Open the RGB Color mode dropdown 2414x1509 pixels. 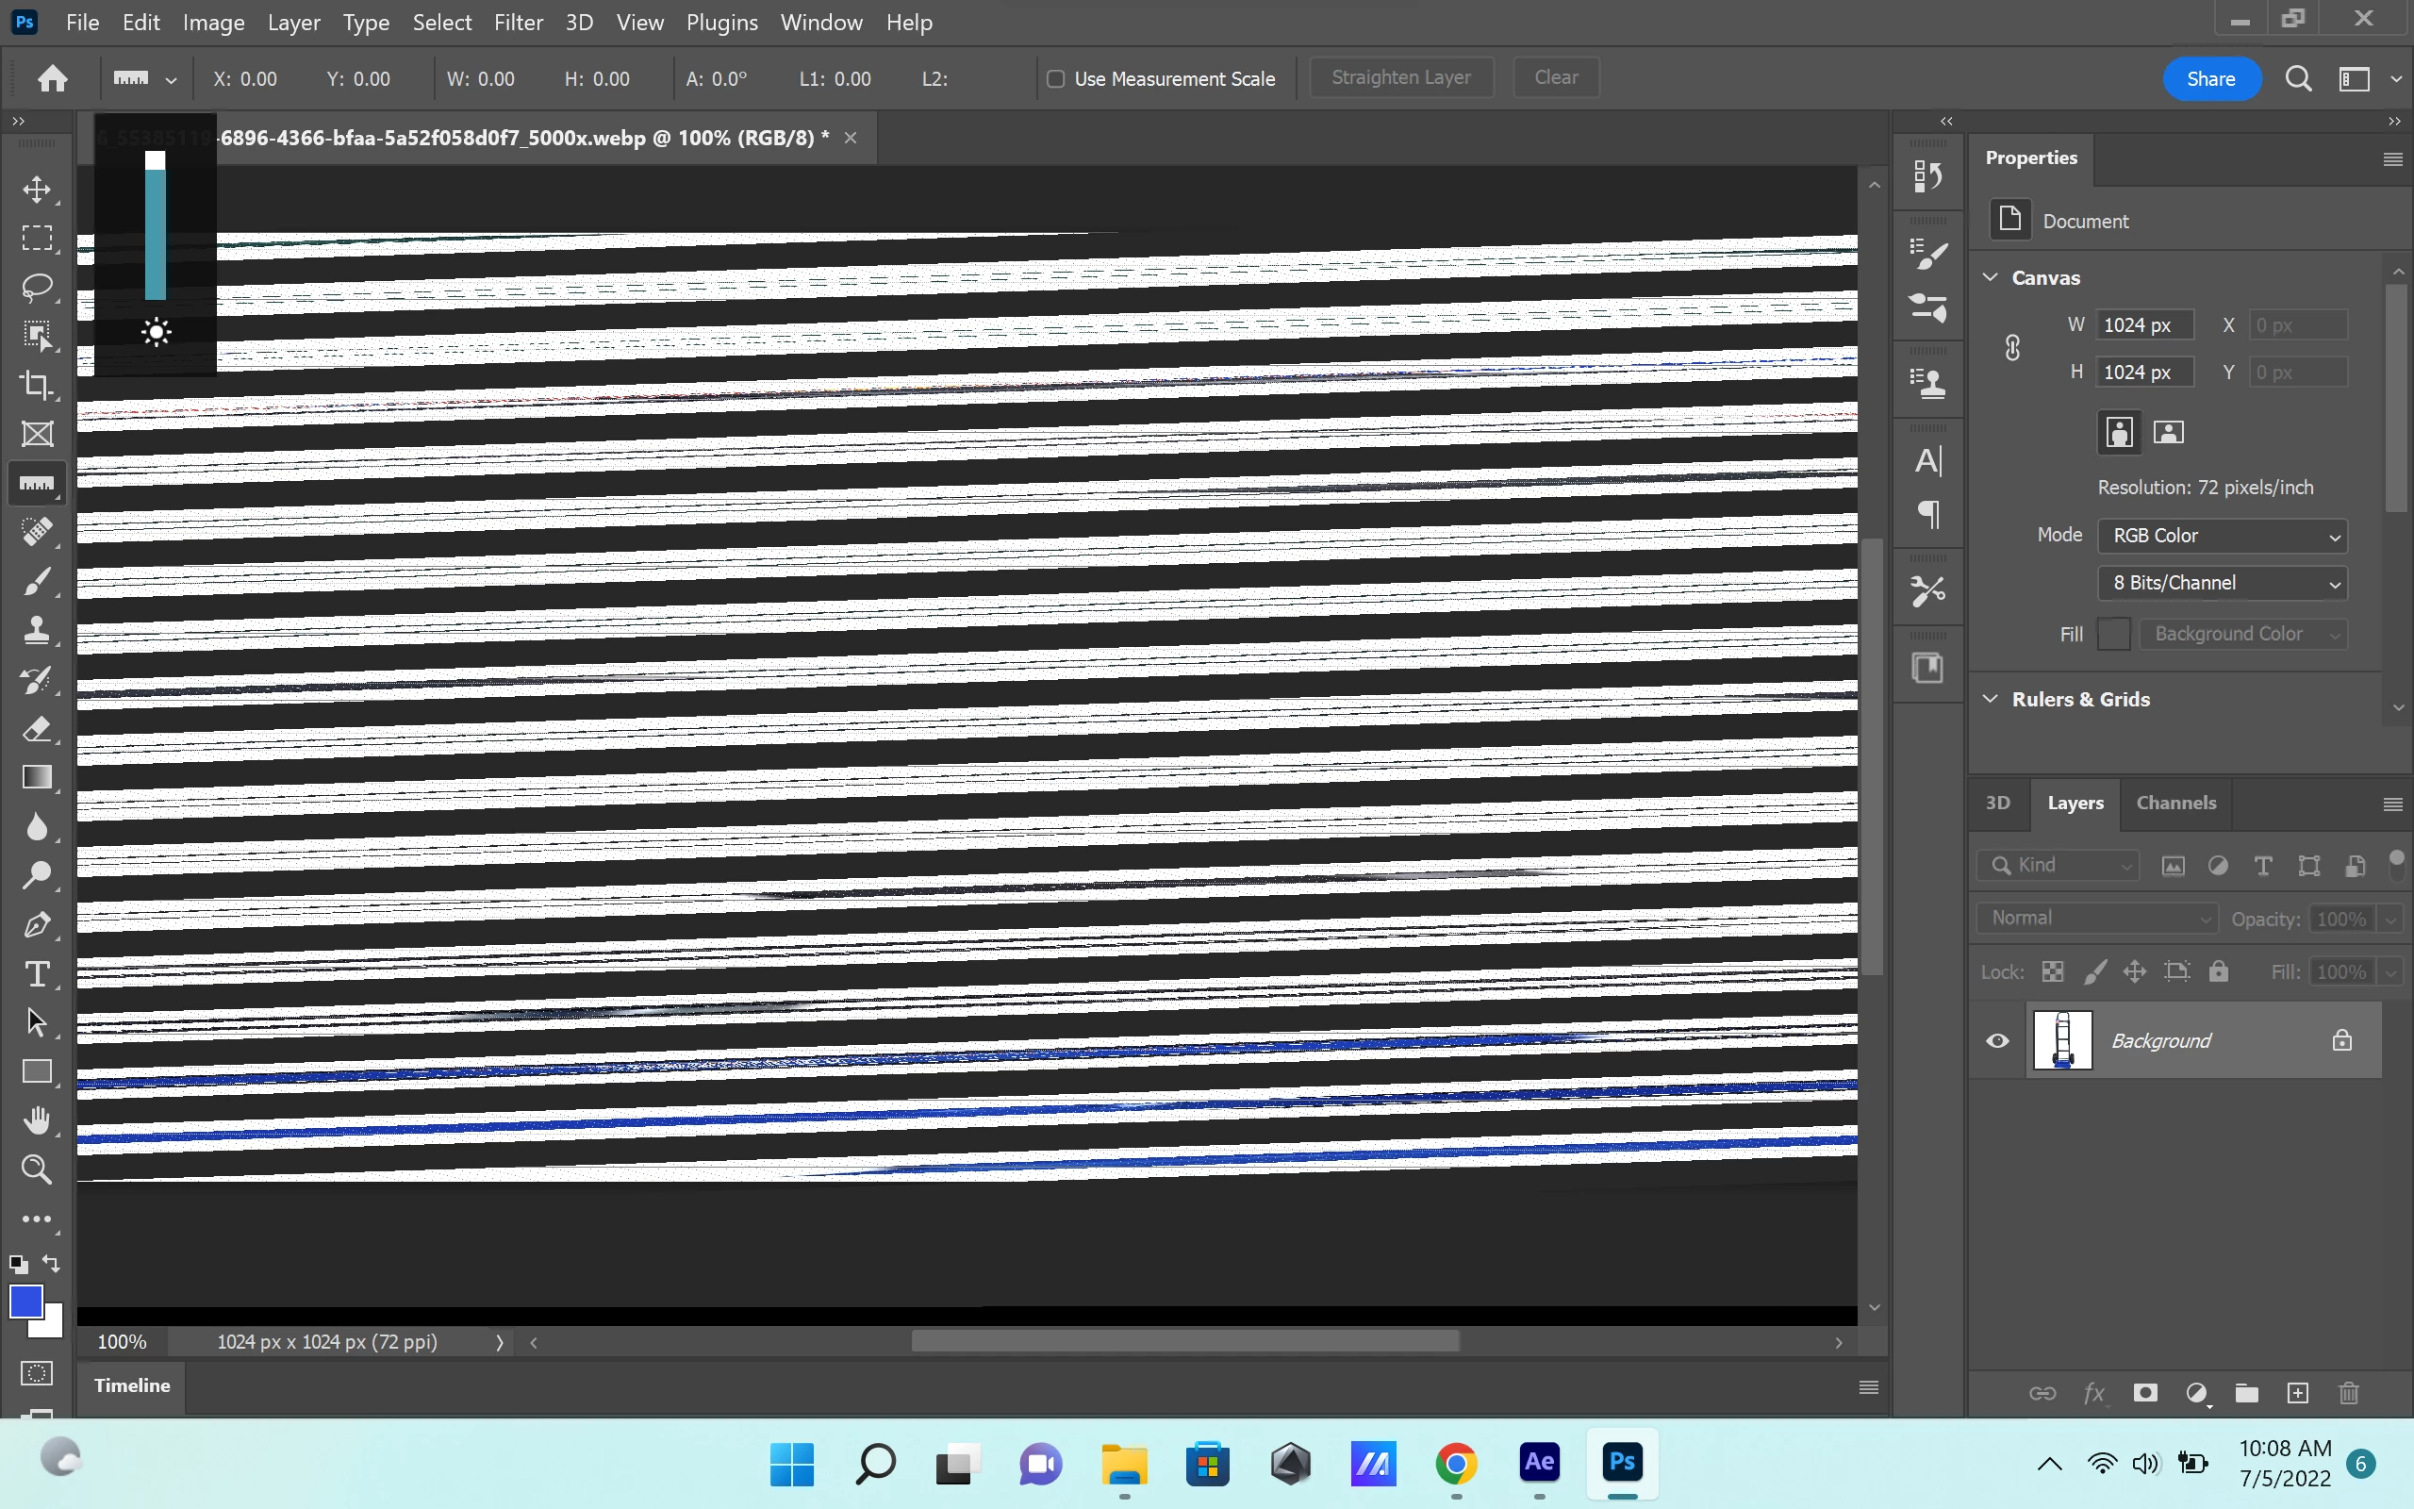[2223, 536]
